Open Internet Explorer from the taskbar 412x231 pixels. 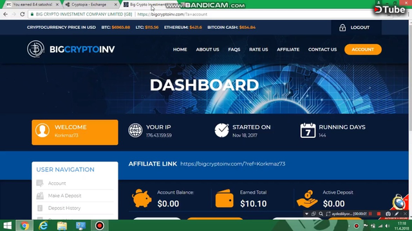coord(43,225)
